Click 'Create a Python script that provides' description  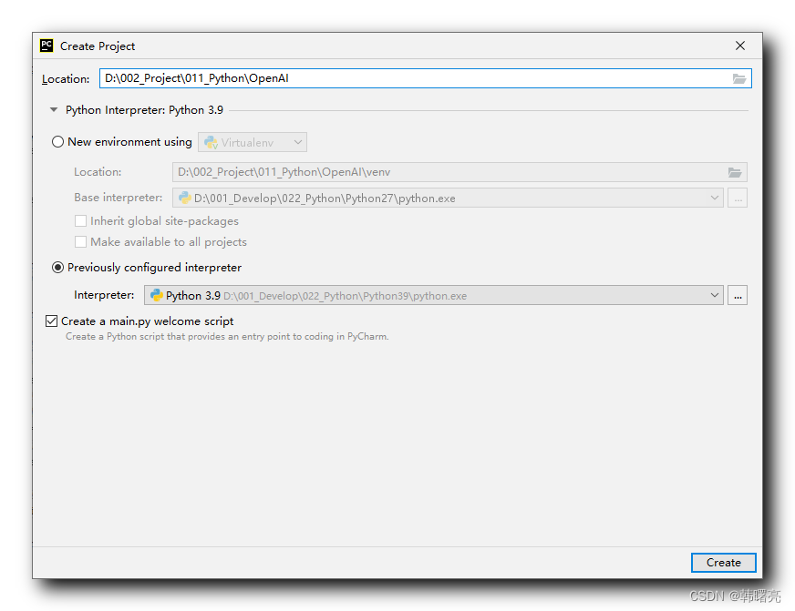[227, 337]
